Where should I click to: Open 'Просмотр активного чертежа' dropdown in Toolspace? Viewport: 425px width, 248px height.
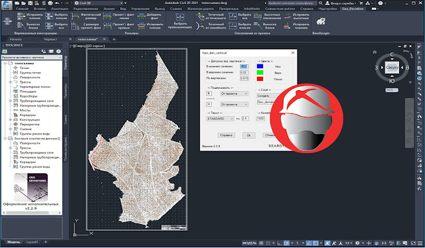[32, 58]
